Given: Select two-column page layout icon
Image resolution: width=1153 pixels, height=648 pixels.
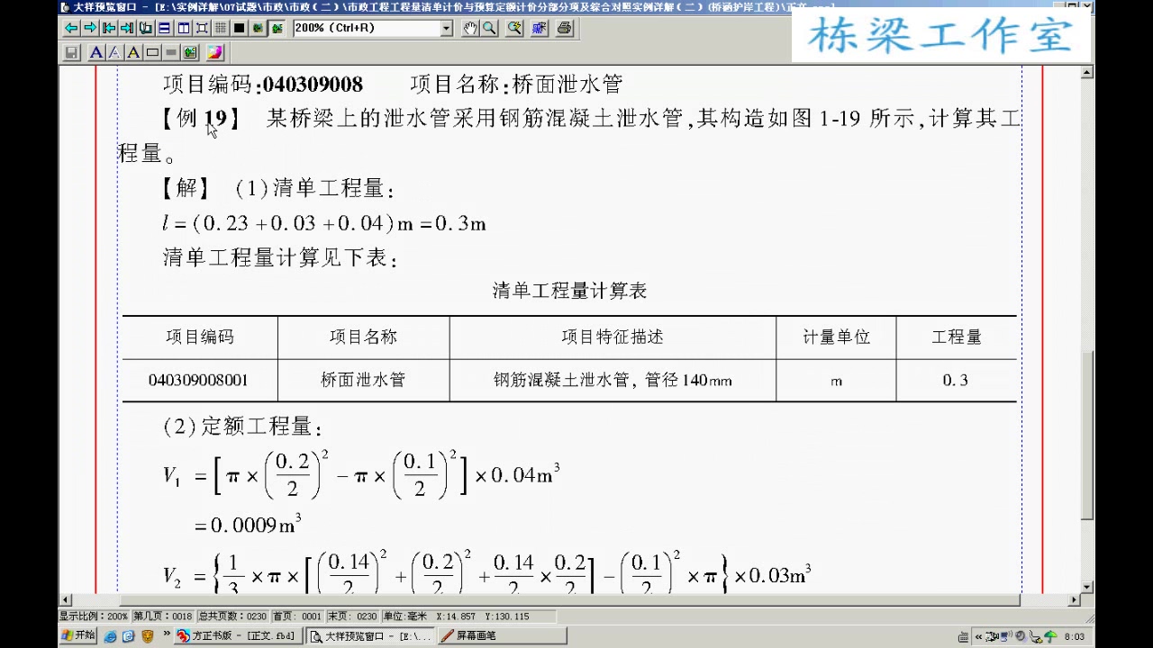Looking at the screenshot, I should (x=183, y=28).
